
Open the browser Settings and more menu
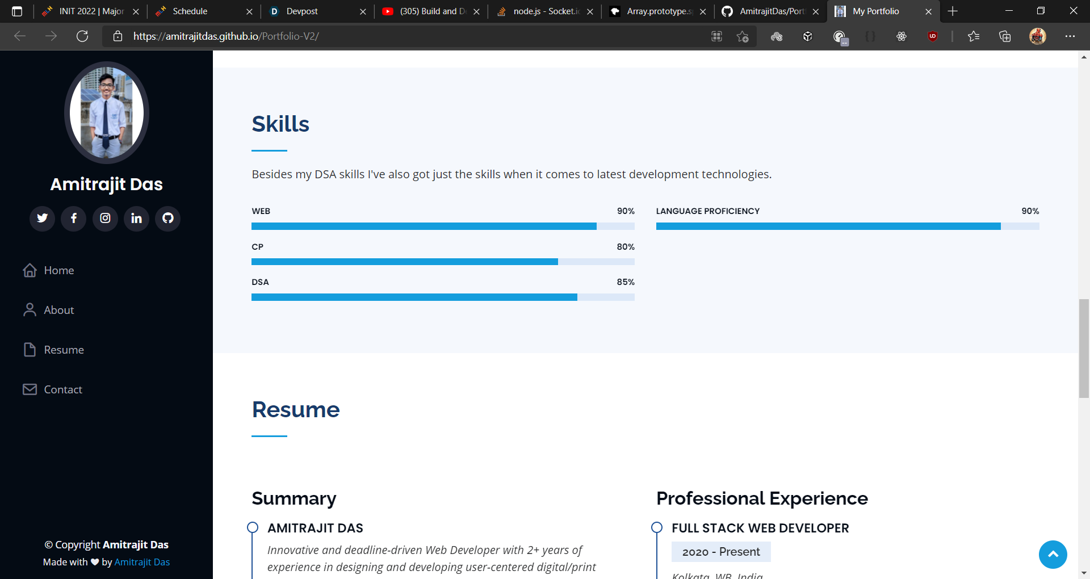click(1070, 36)
